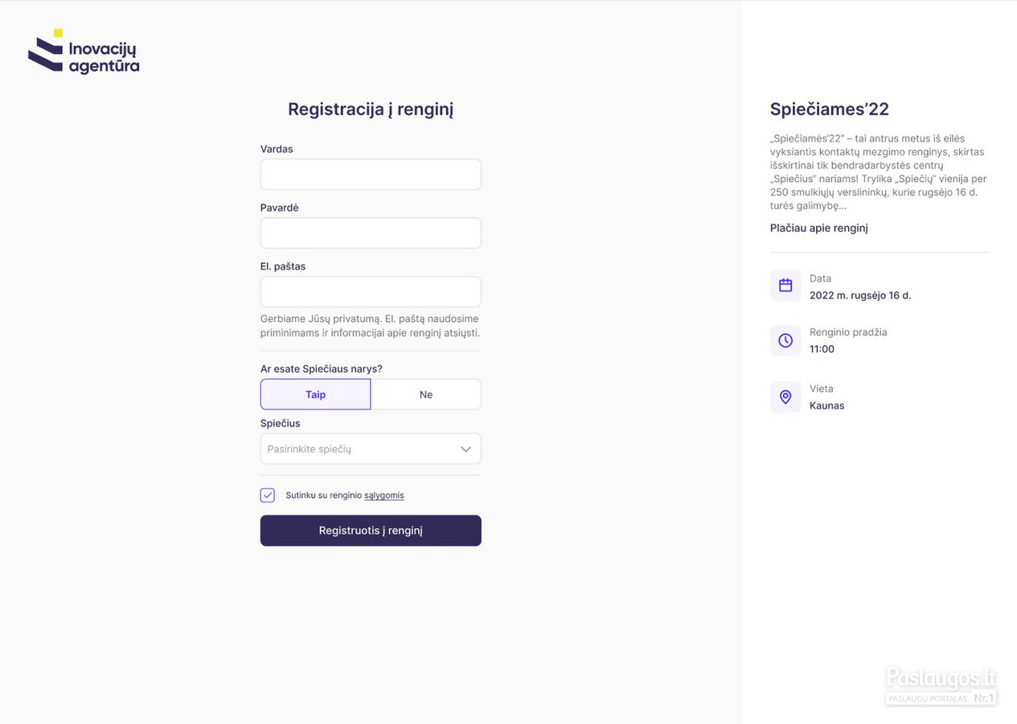
Task: Click the 2022 m. rugsėjo 16 d. date
Action: click(x=860, y=295)
